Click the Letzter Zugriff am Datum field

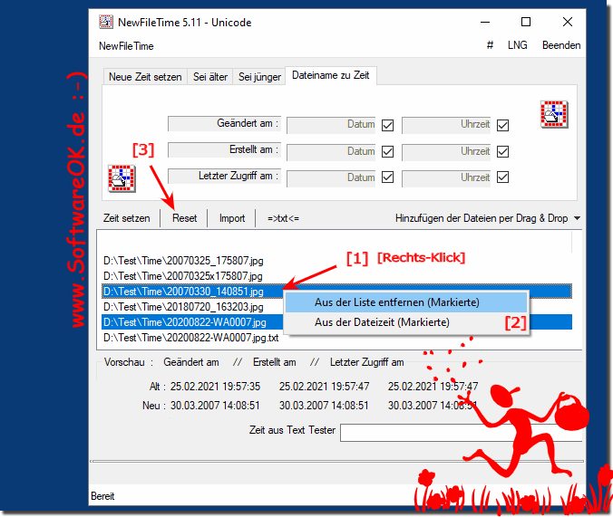point(331,178)
